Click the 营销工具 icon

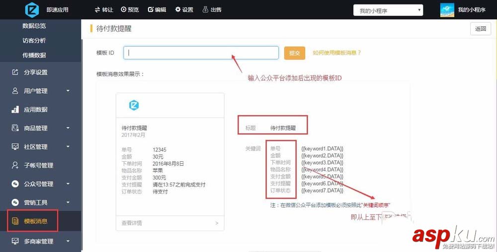[15, 202]
